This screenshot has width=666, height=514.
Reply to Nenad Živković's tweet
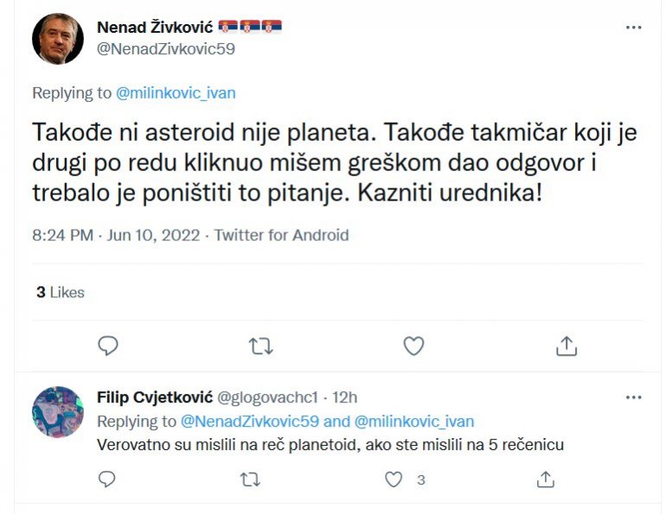[108, 346]
